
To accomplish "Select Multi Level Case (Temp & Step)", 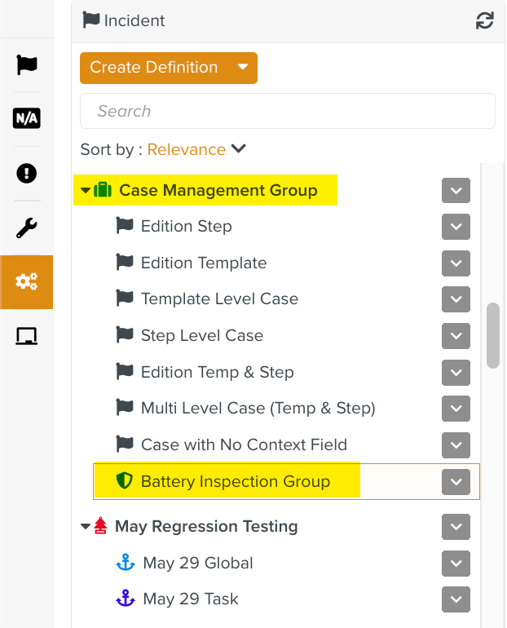I will coord(258,408).
